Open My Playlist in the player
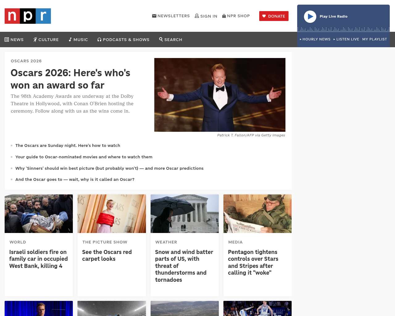The image size is (395, 316). click(x=375, y=39)
